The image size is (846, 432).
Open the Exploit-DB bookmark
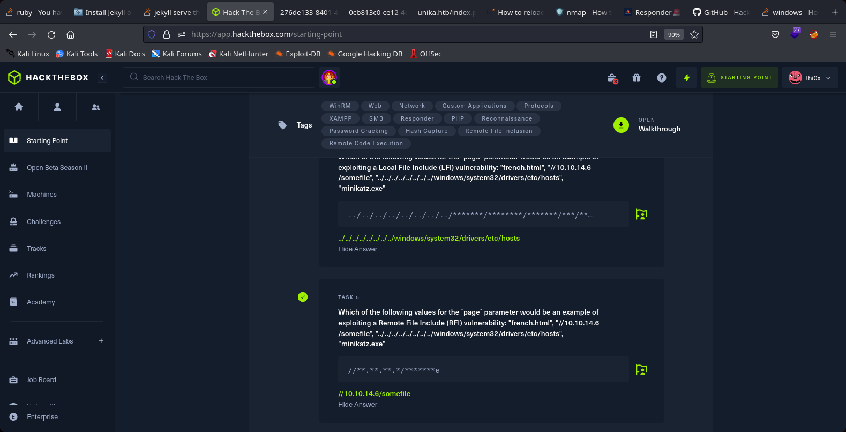(298, 54)
